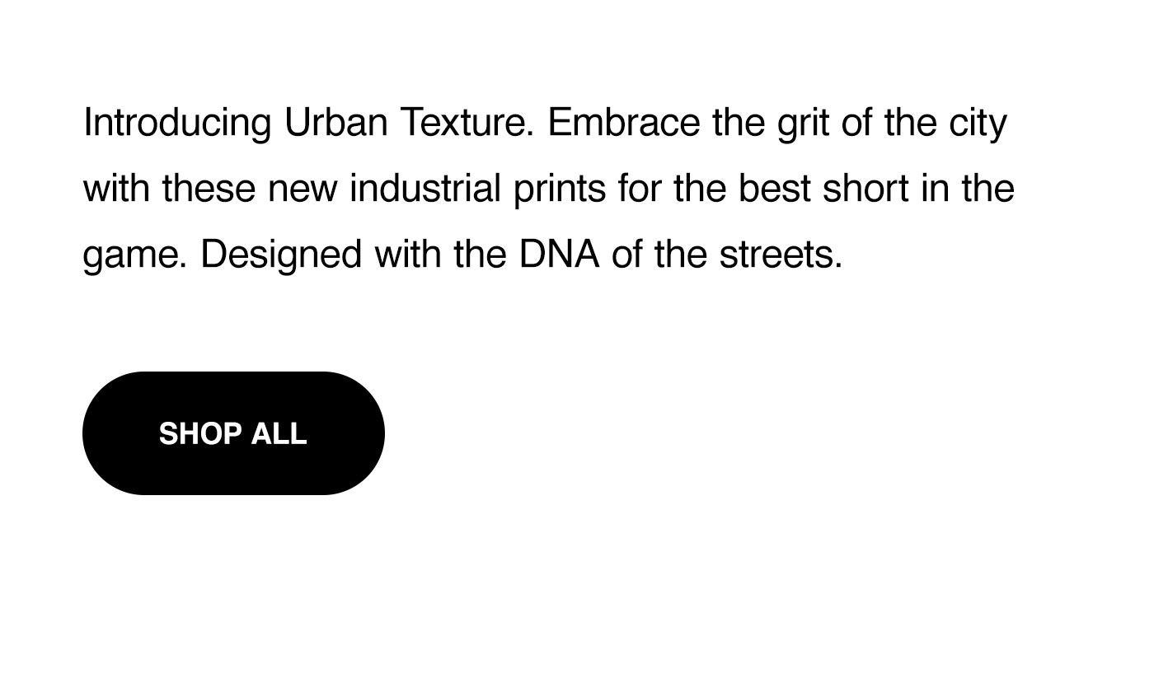Click the word "Introducing" in the paragraph
This screenshot has width=1154, height=678.
pyautogui.click(x=177, y=124)
